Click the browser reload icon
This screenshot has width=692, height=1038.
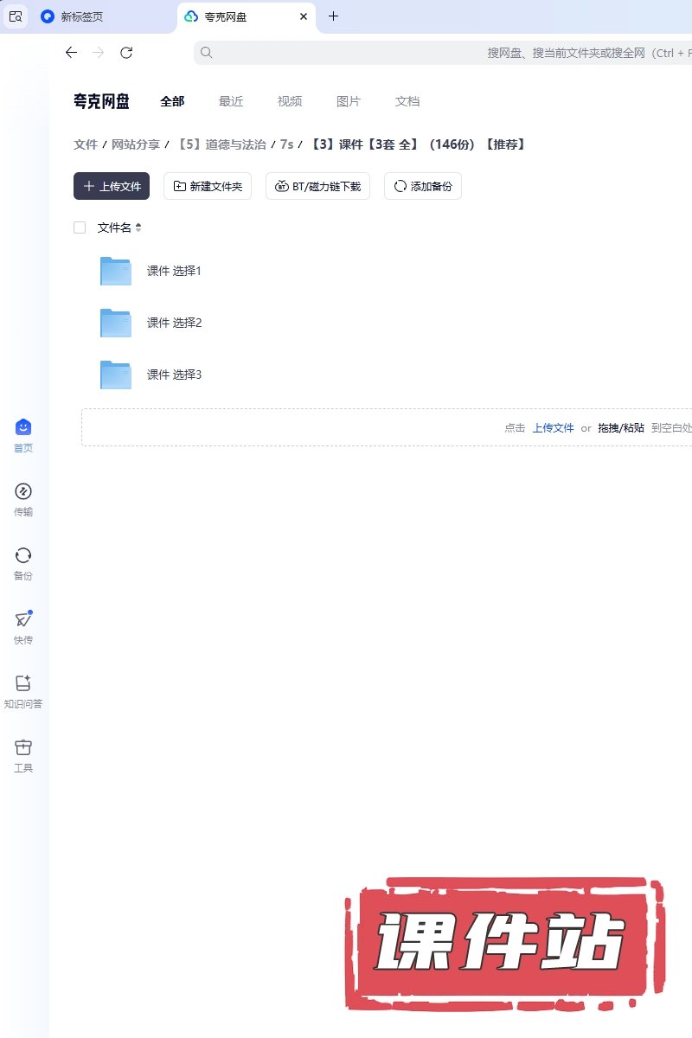126,53
